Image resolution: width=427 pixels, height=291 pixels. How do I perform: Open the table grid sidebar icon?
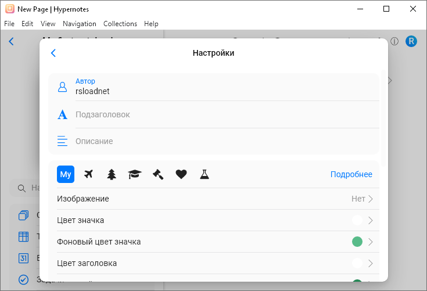[23, 236]
